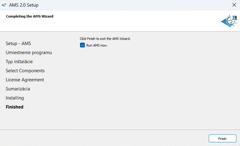This screenshot has width=240, height=146.
Task: Click the "License Agreement" step
Action: [25, 80]
